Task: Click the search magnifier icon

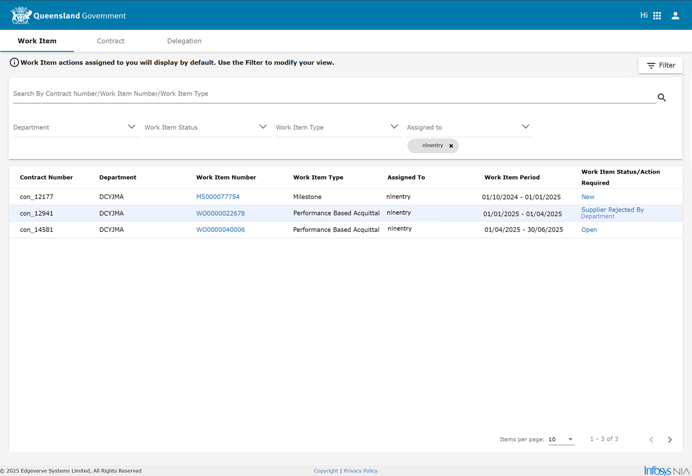Action: (x=662, y=98)
